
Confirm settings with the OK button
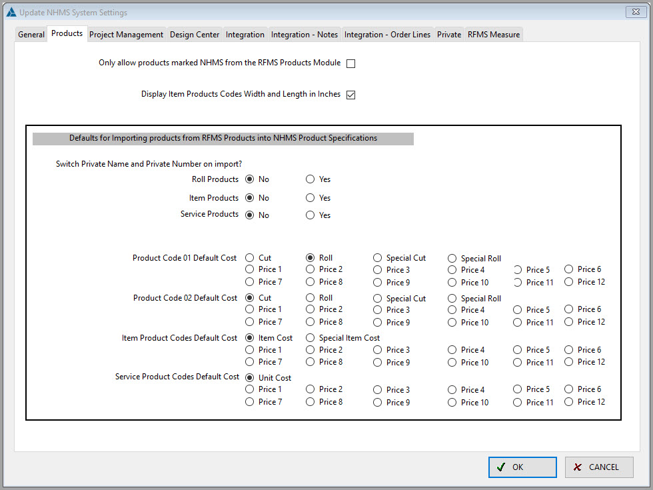[x=522, y=467]
